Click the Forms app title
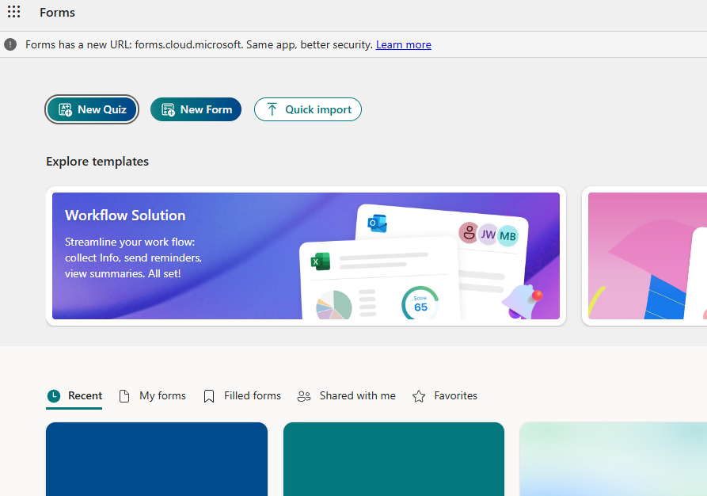This screenshot has height=496, width=707. 57,13
